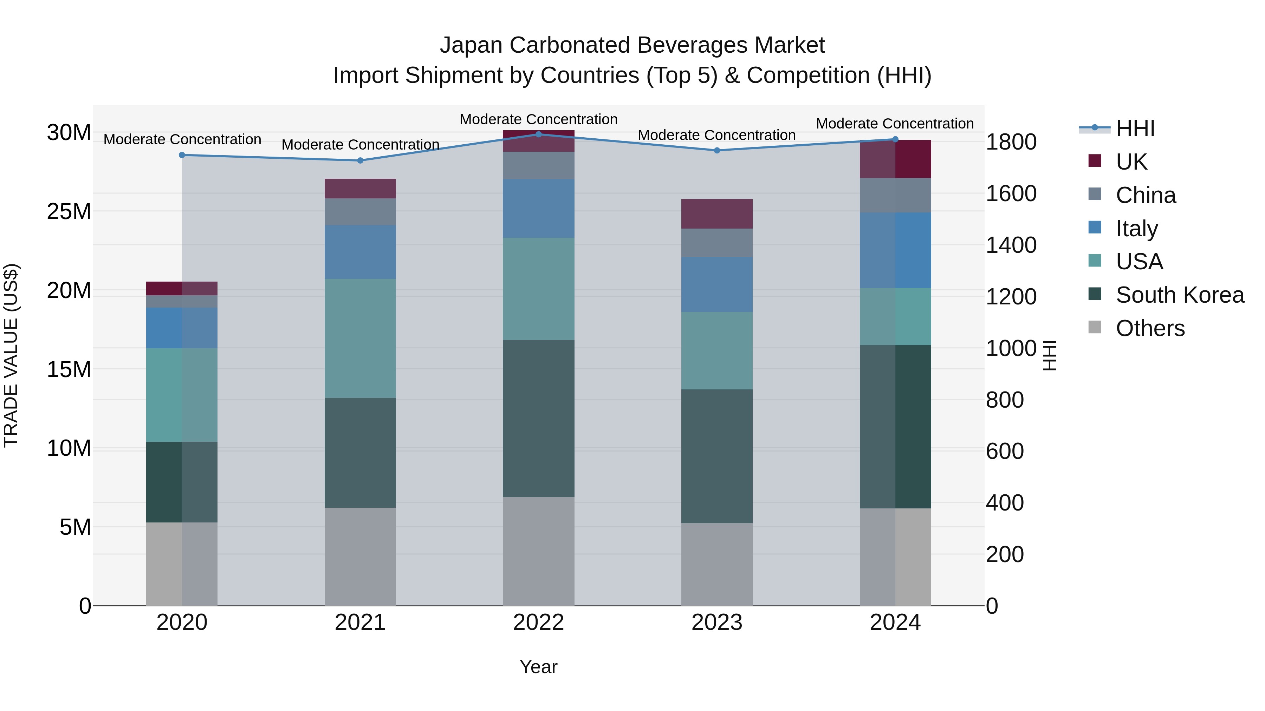Click South Korea segment in 2022 bar

pos(538,418)
